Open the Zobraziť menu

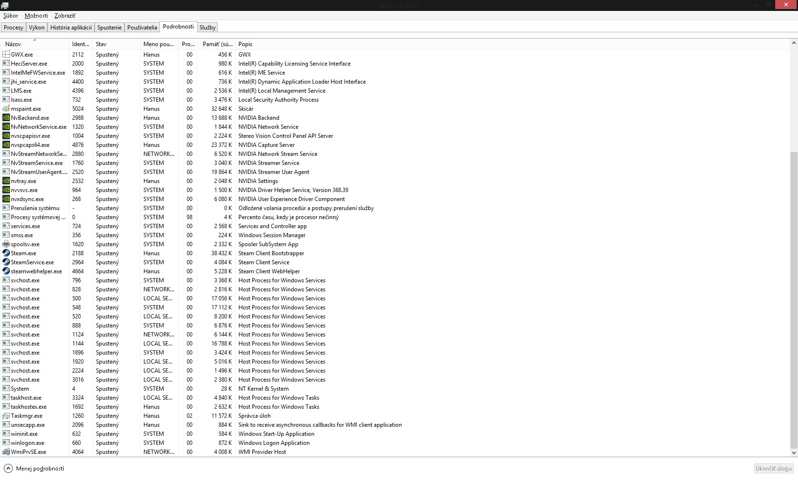(x=65, y=16)
